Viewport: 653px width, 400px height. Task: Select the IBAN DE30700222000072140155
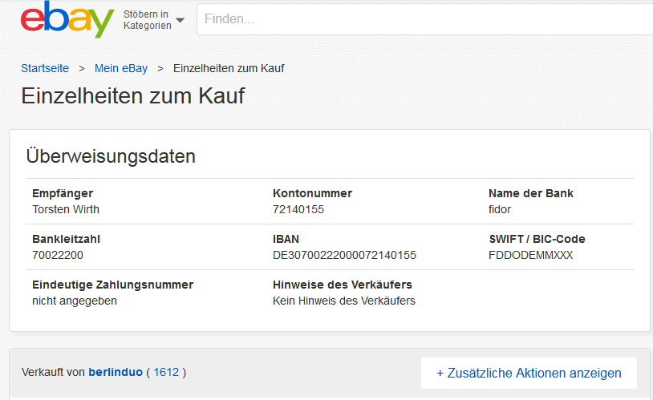[344, 255]
